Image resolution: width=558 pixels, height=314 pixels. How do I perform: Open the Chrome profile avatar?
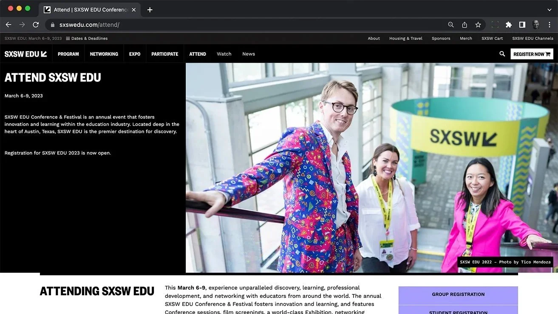[536, 25]
